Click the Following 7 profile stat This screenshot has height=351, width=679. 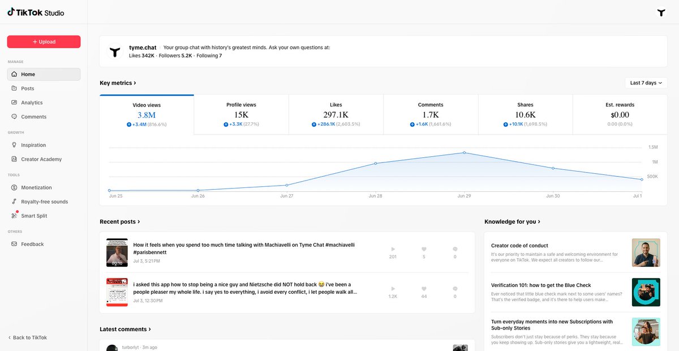(209, 56)
